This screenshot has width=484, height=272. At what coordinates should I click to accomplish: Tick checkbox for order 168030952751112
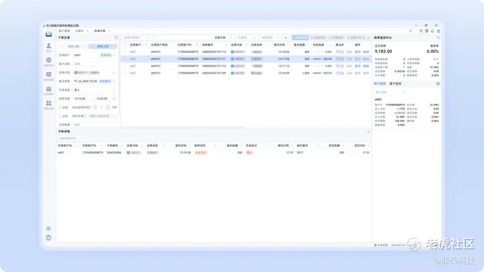pos(125,52)
